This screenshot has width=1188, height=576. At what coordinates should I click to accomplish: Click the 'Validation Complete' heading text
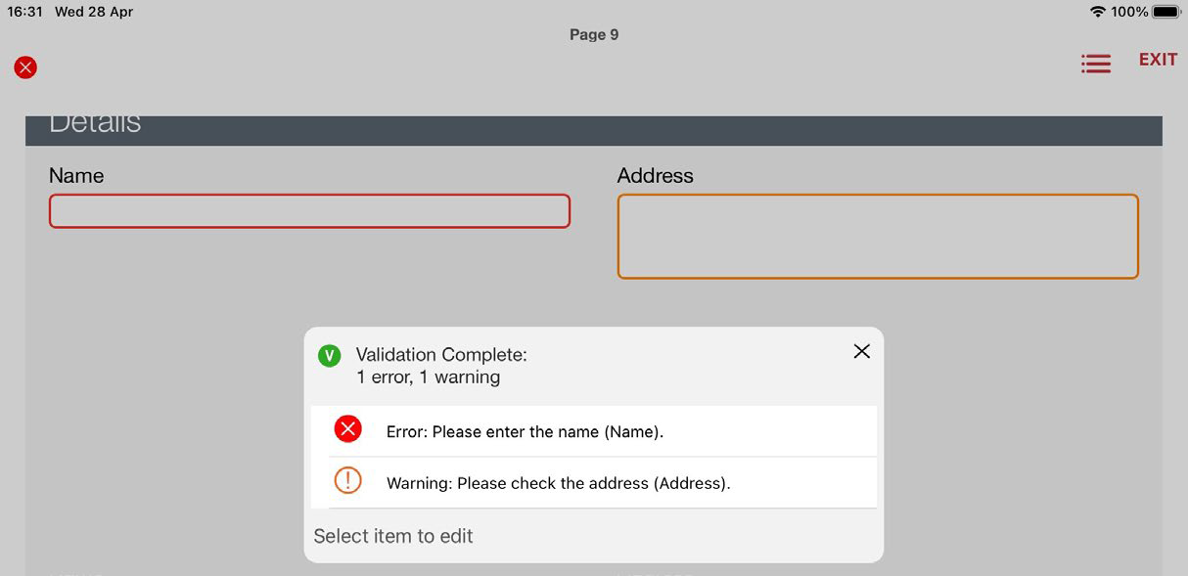coord(440,355)
